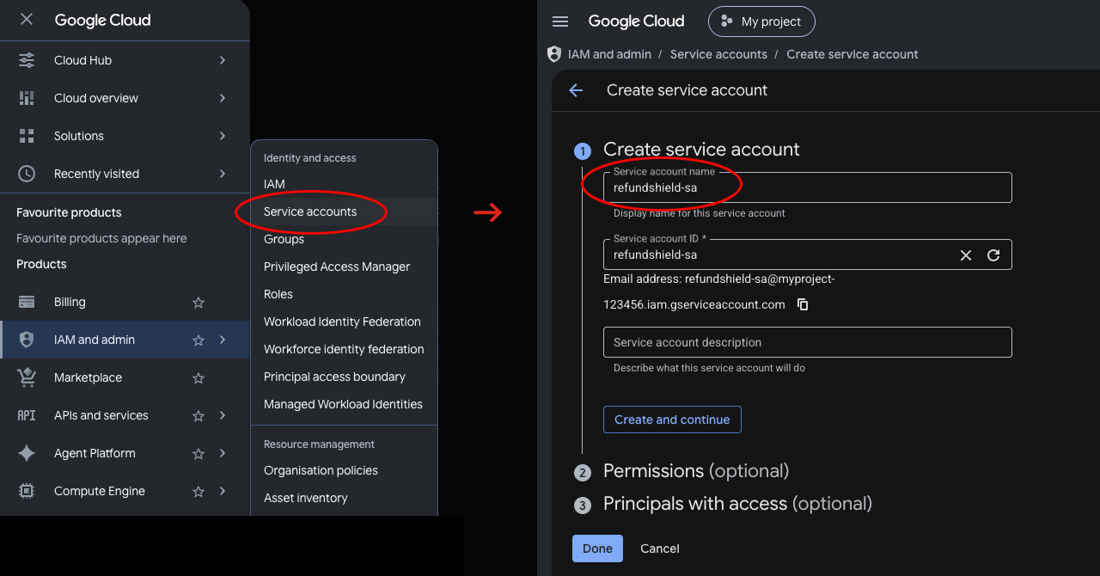Click the Billing card icon
Image resolution: width=1100 pixels, height=576 pixels.
tap(27, 302)
